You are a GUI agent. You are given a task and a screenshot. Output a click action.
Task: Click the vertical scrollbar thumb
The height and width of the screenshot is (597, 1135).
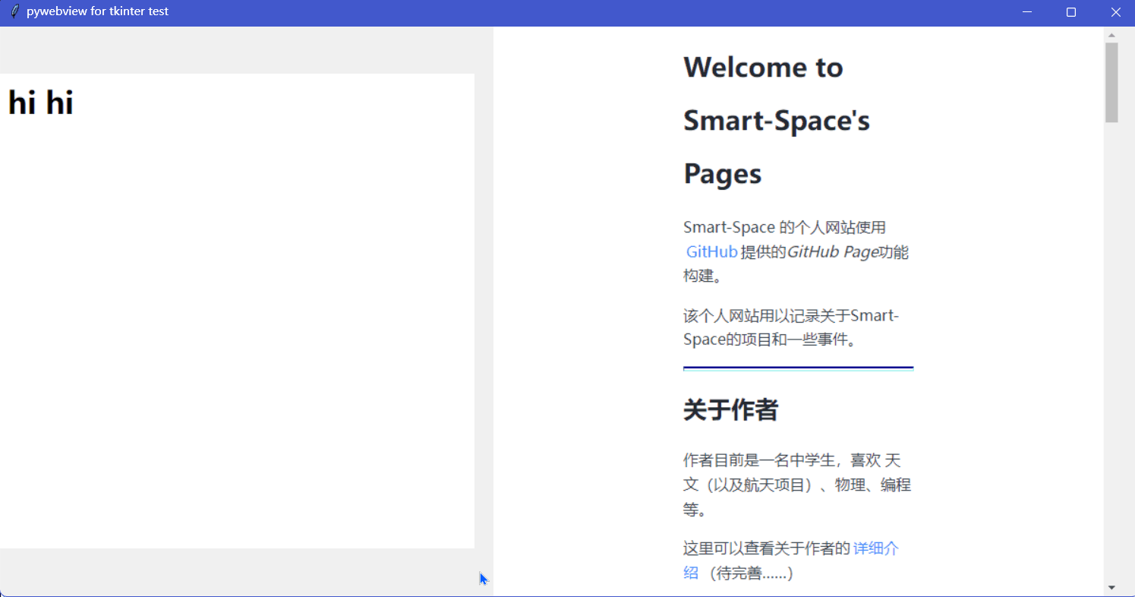pos(1111,82)
